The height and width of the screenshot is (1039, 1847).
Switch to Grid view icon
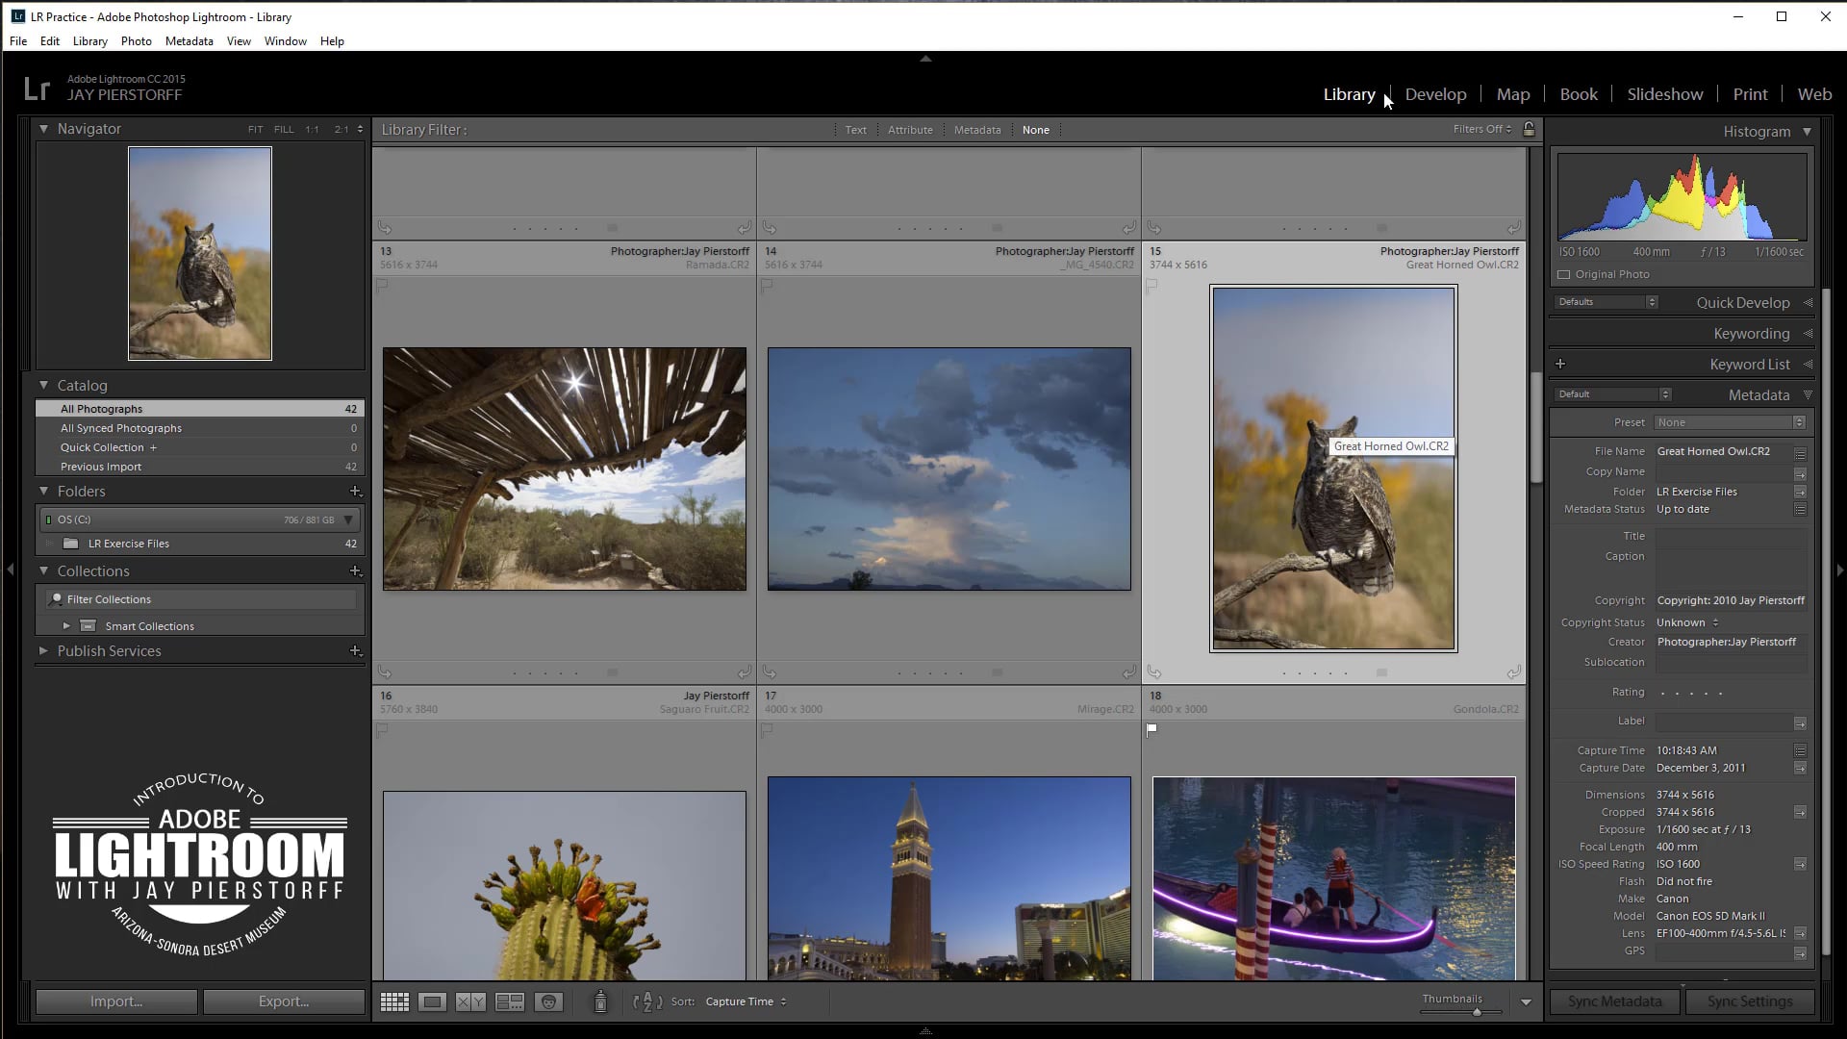pos(394,1001)
